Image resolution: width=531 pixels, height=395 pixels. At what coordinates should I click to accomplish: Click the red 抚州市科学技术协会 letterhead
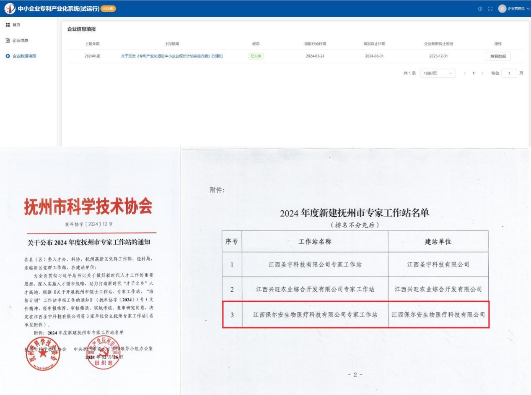(88, 206)
